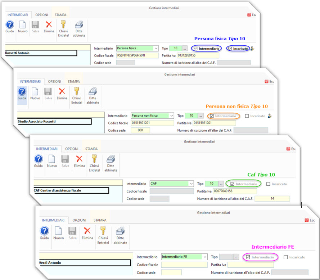Switch to OPZIONI tab in Persona non fisica window
The image size is (320, 280).
coord(54,81)
